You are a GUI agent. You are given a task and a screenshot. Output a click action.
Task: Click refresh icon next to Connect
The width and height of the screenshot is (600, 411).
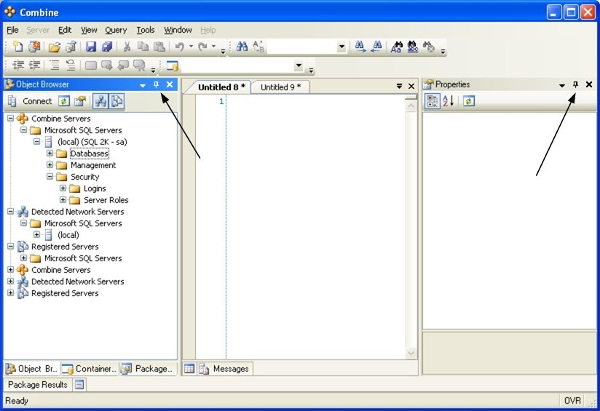point(64,101)
